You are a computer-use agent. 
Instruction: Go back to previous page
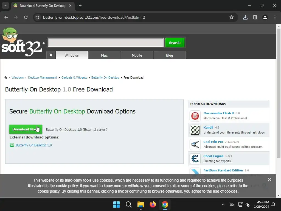pos(6,17)
